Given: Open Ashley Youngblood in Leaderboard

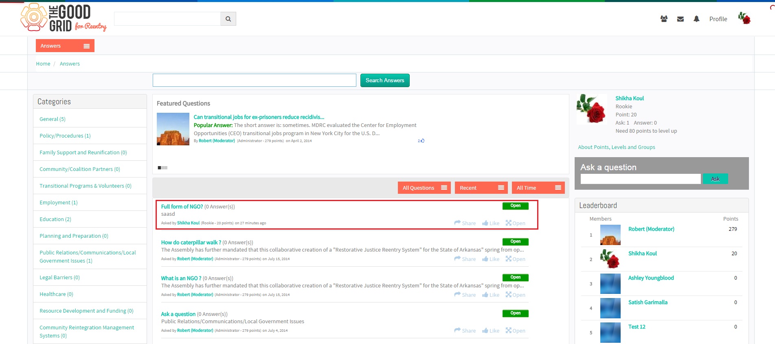Looking at the screenshot, I should pyautogui.click(x=651, y=278).
